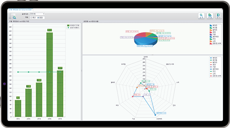
Task: Click the 포장 entry in the radar legend
Action: tap(213, 65)
